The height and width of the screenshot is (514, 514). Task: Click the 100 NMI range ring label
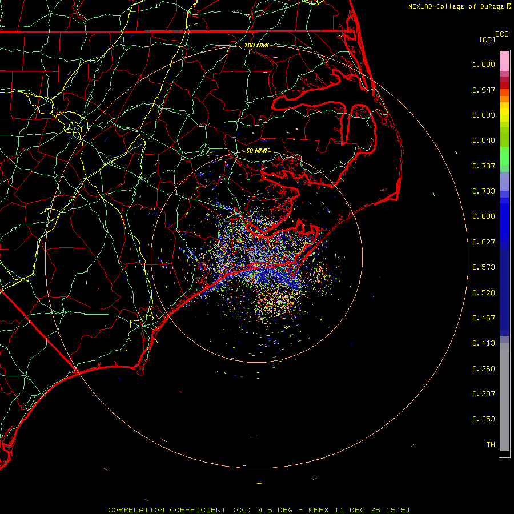click(256, 45)
